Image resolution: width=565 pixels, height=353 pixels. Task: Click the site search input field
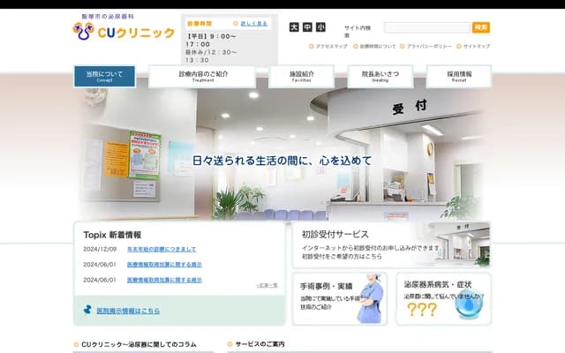pyautogui.click(x=427, y=27)
